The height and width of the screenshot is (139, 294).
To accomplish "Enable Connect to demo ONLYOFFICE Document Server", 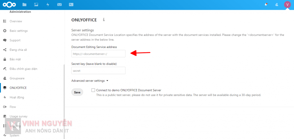I will click(x=93, y=90).
